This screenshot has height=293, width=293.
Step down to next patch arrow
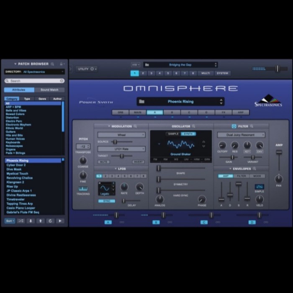point(31,221)
